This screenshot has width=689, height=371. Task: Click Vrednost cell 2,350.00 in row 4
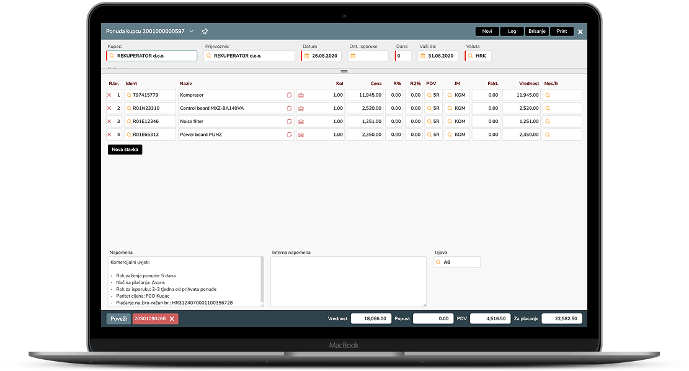[x=522, y=135]
